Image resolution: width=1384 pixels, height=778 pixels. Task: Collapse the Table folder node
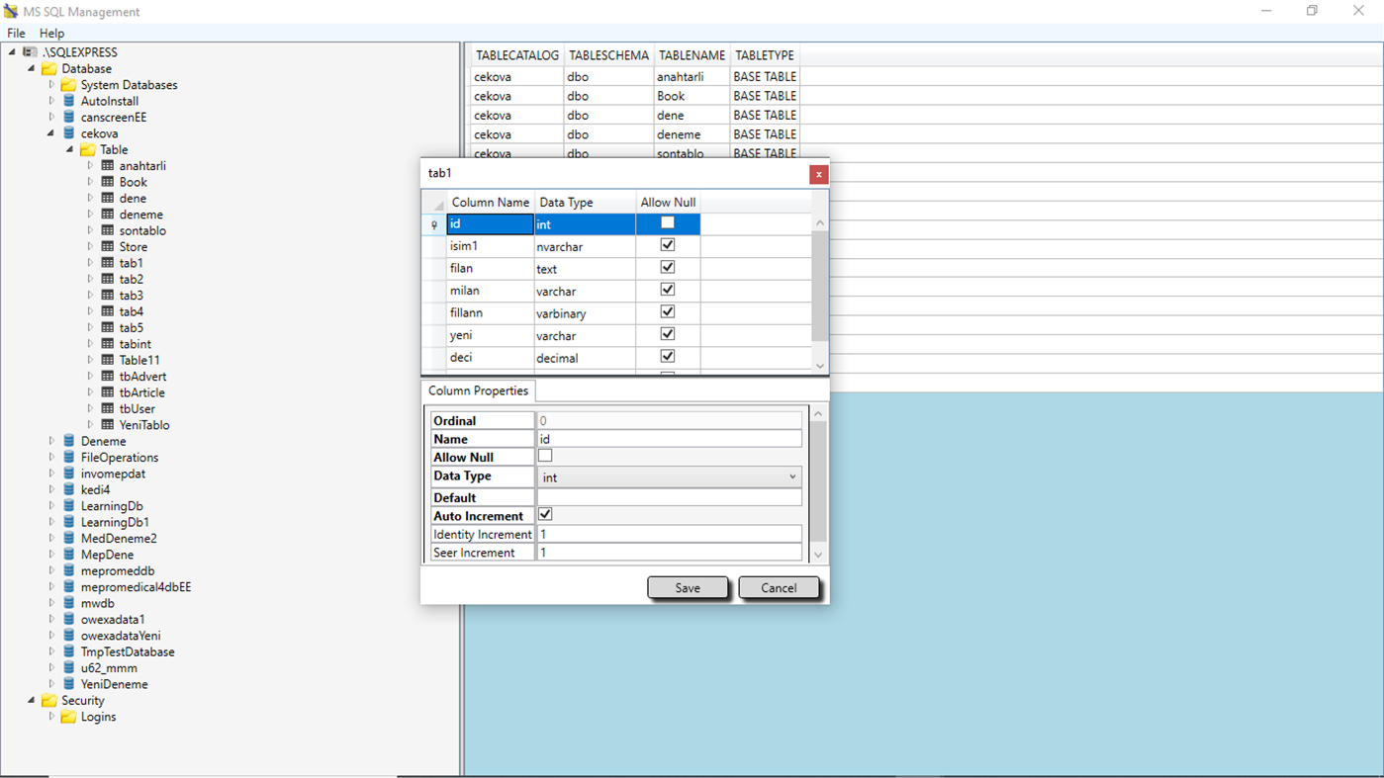pos(70,149)
